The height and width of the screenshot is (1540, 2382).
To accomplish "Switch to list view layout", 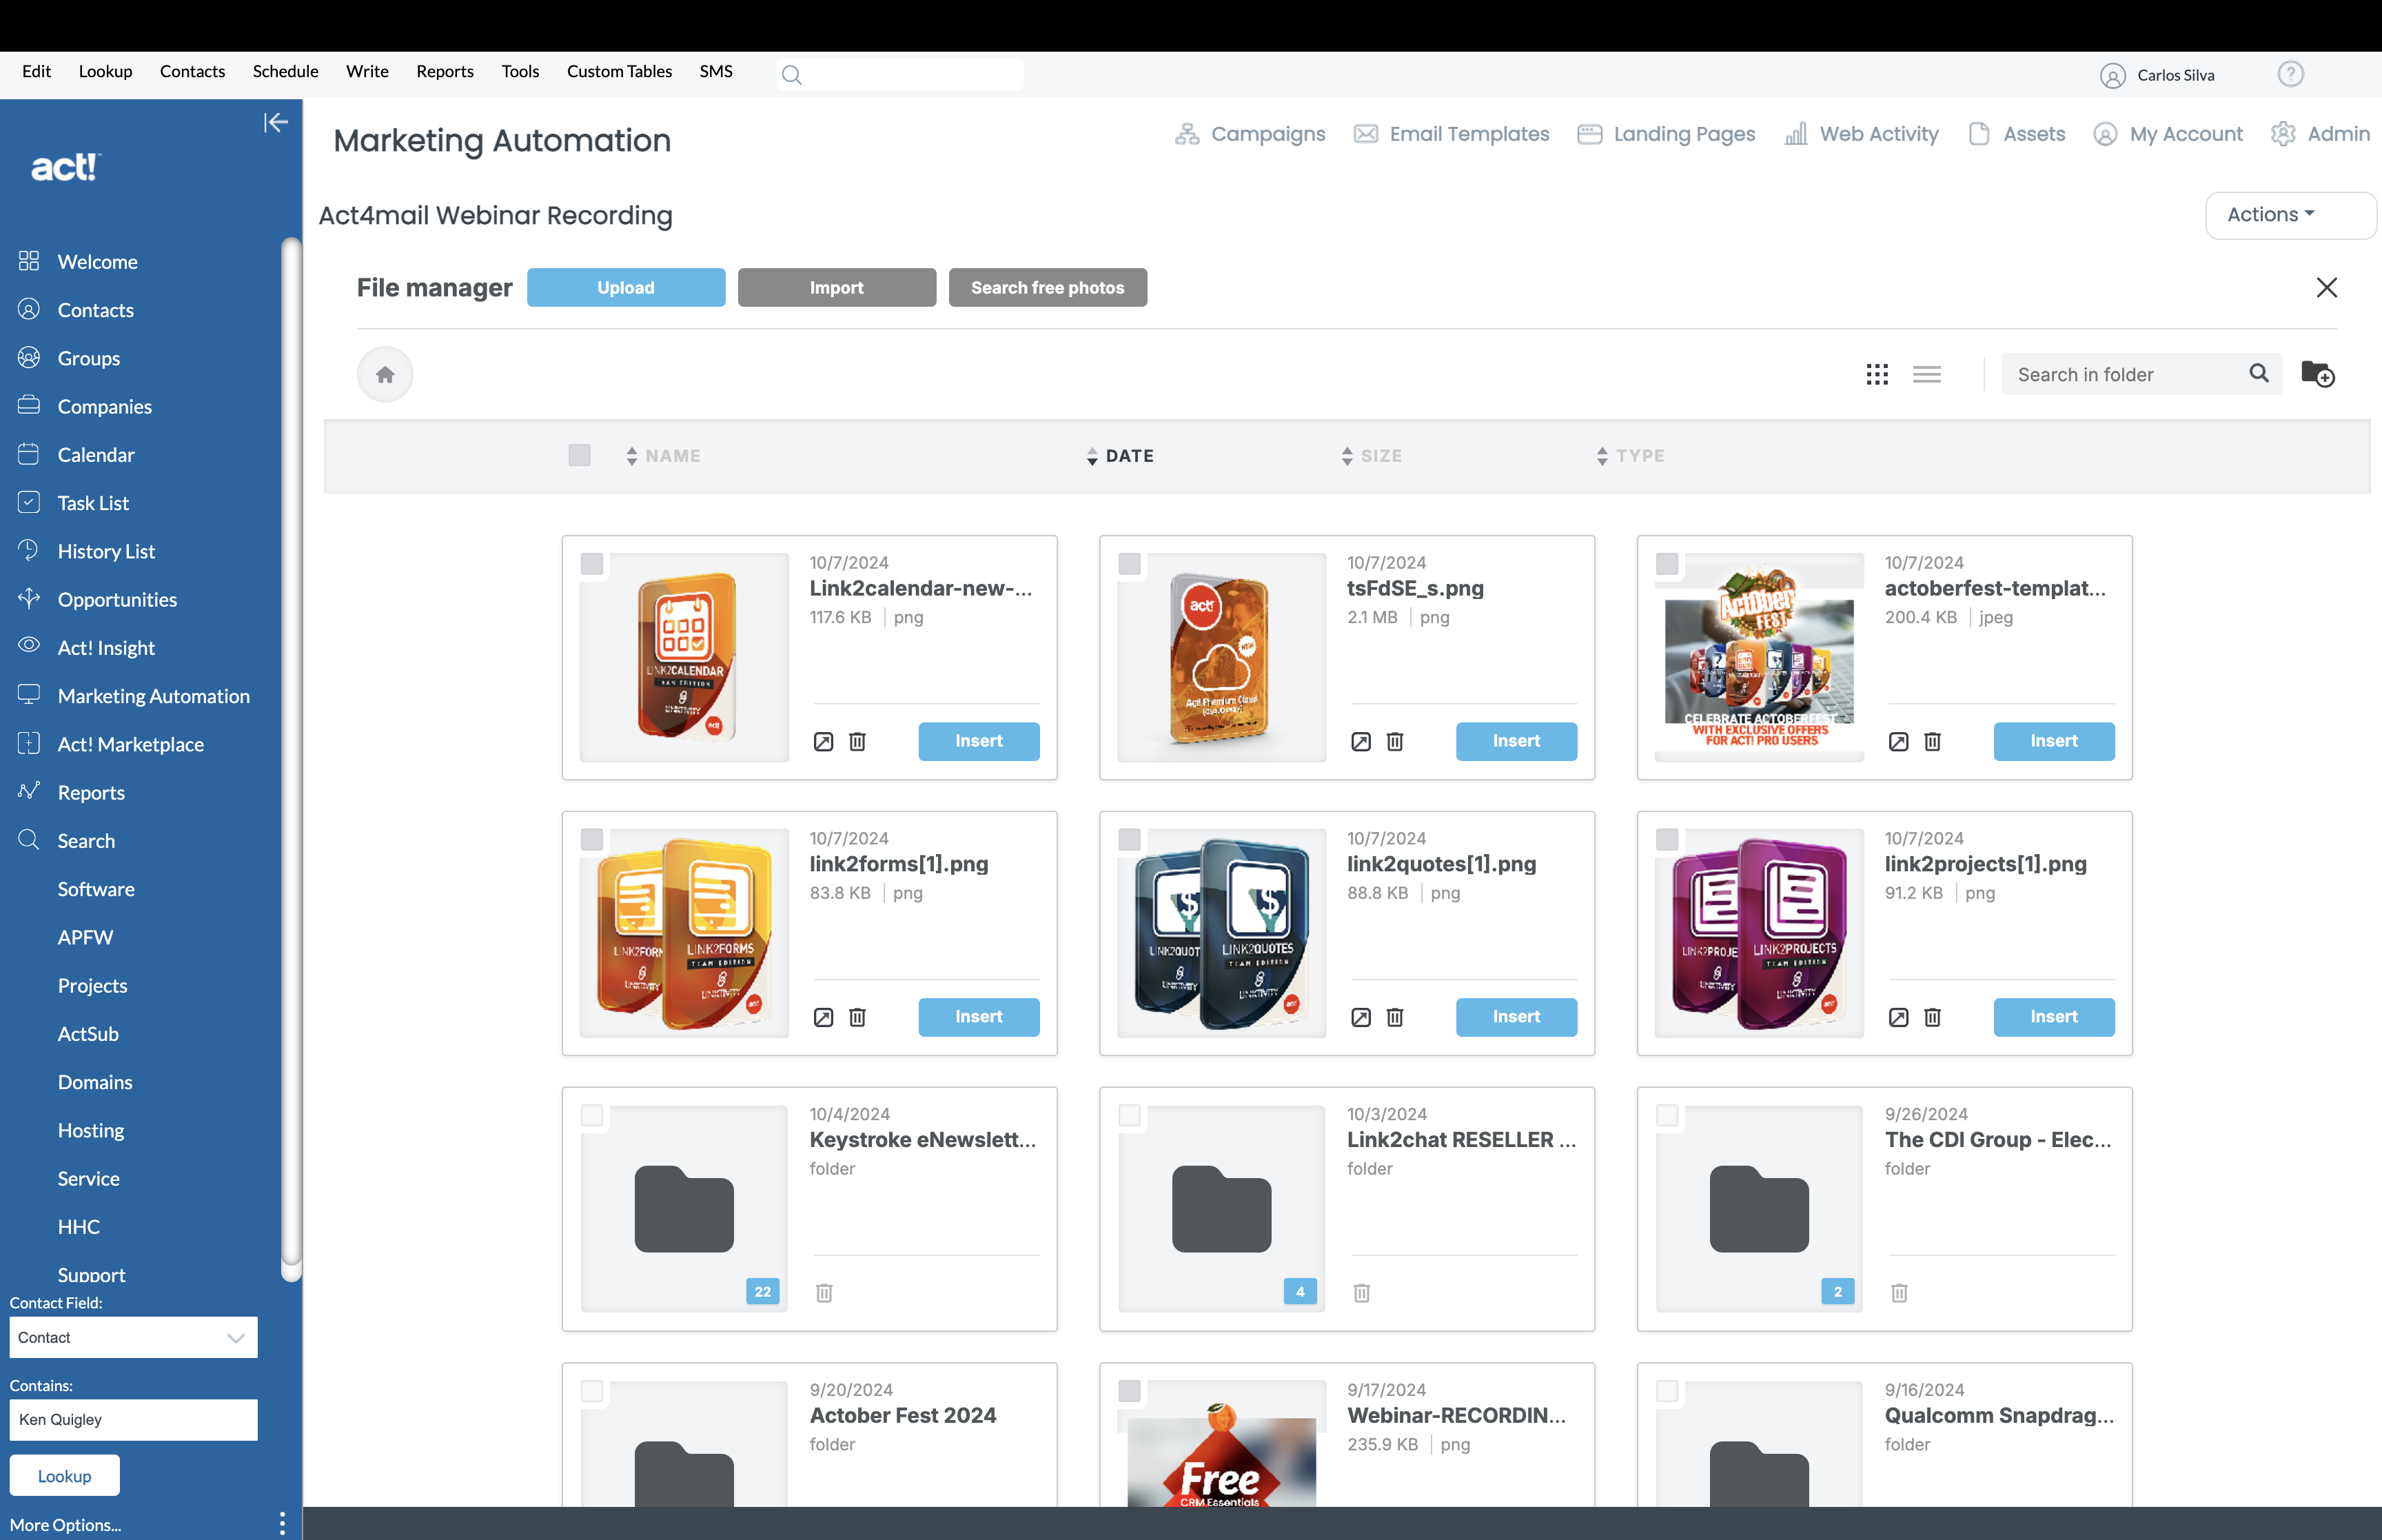I will point(1926,374).
